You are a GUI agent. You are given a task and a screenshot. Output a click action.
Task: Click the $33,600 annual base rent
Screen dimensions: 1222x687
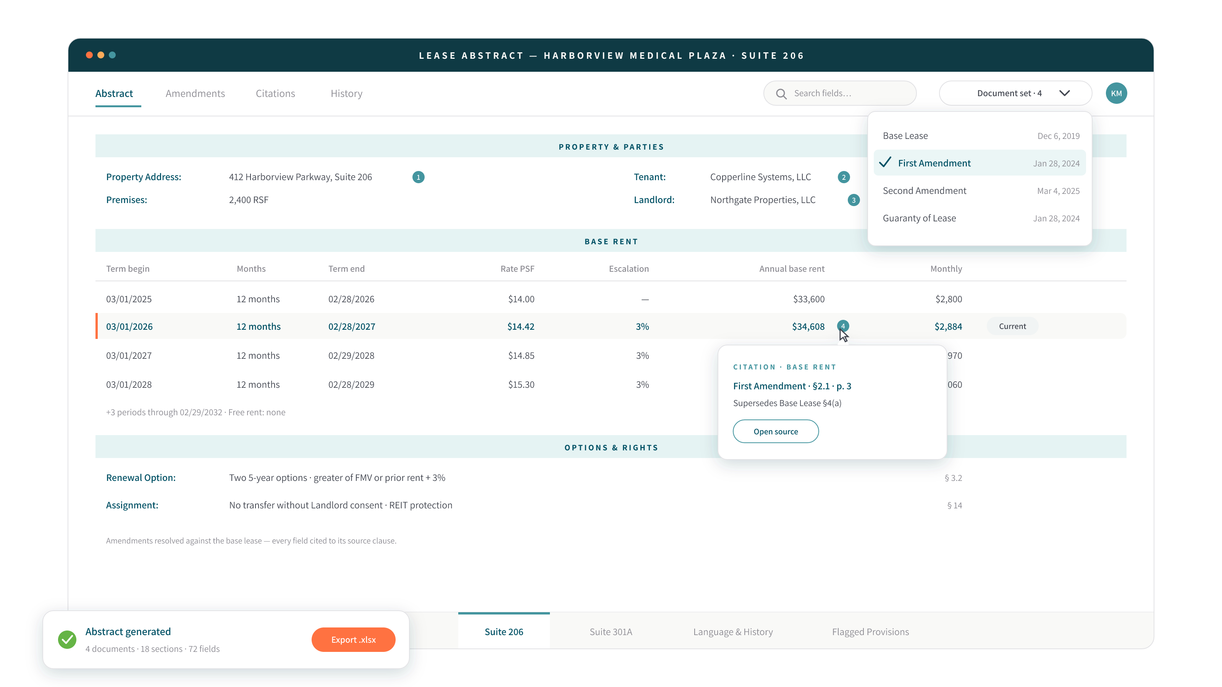coord(809,299)
